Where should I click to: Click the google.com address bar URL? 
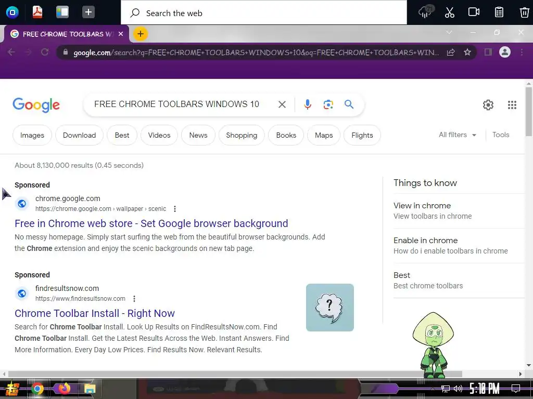pos(256,52)
